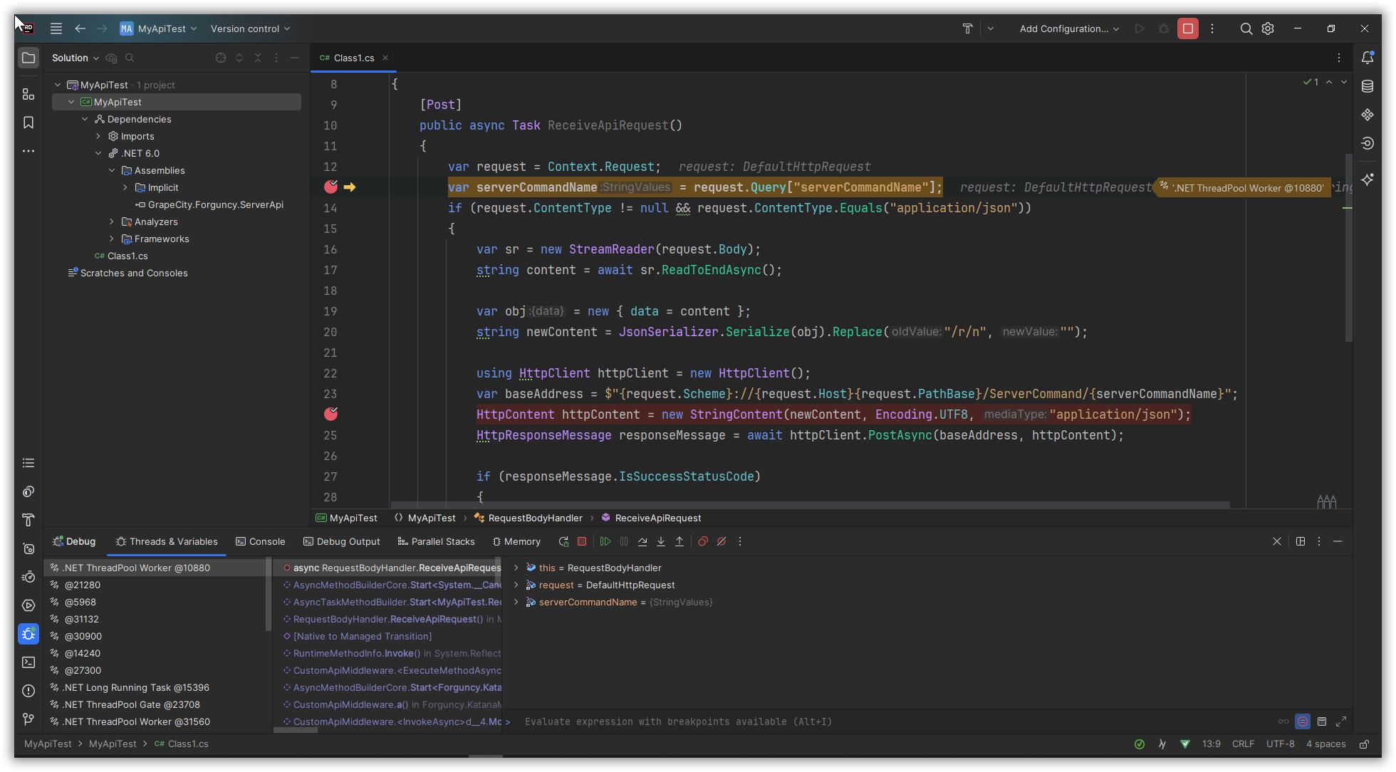Click the Step Over debug icon

[642, 542]
